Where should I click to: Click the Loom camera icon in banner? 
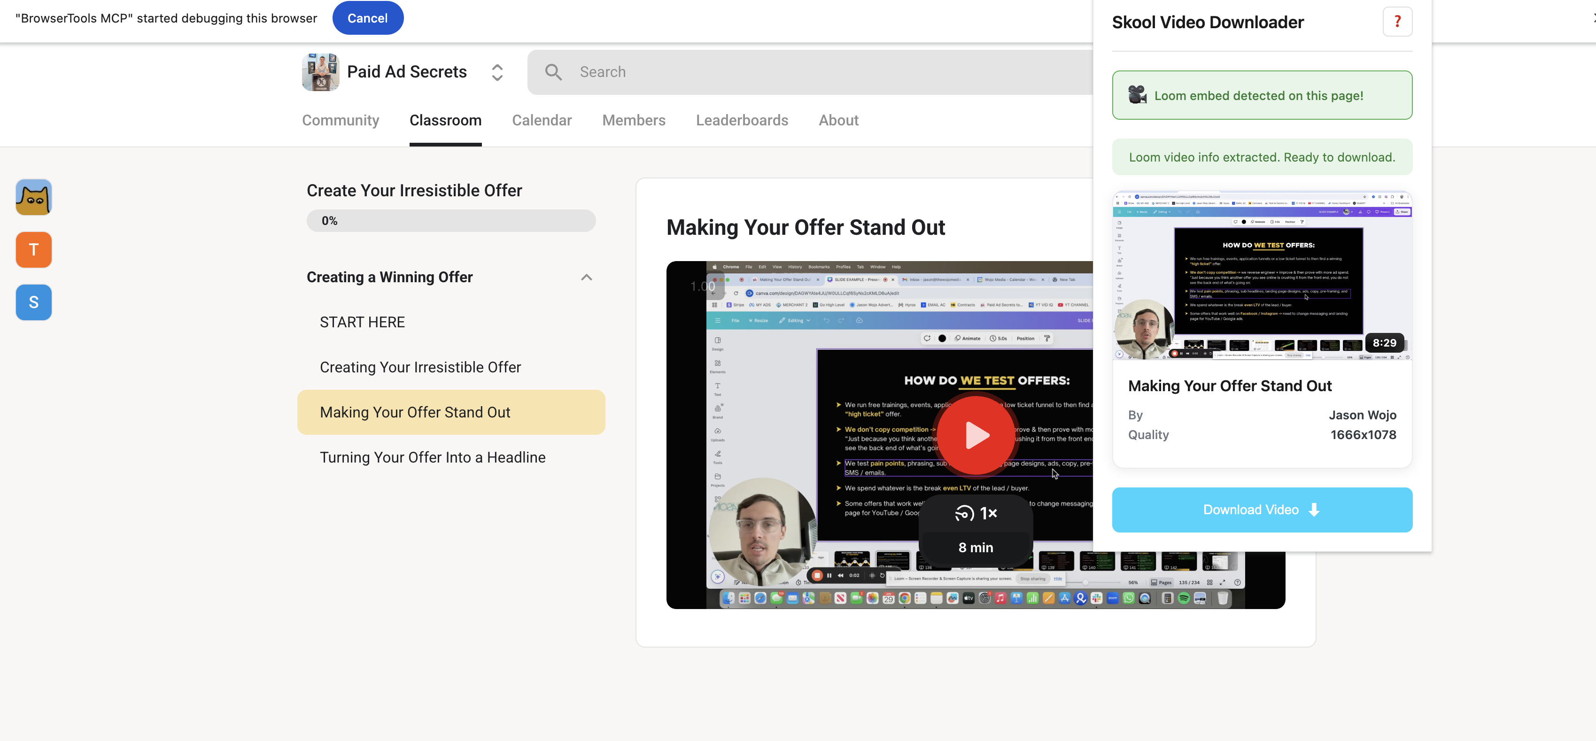click(1137, 95)
